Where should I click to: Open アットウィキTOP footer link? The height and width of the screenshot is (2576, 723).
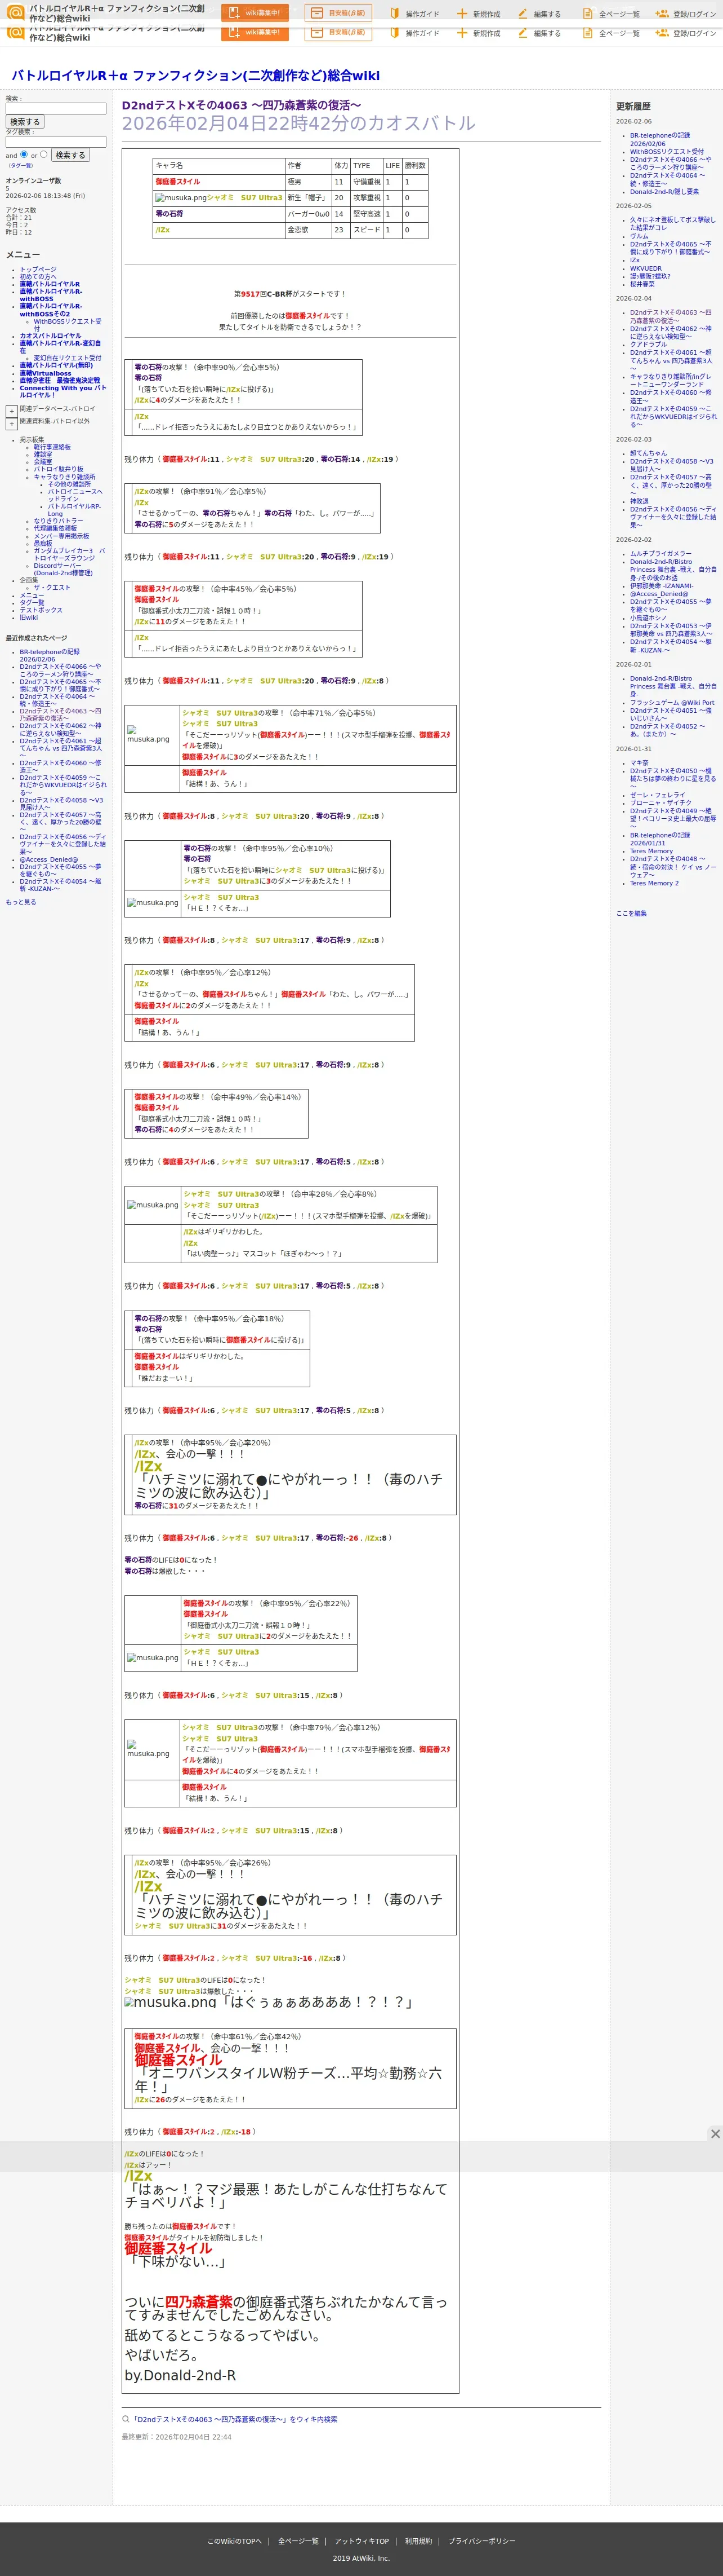pos(361,2541)
